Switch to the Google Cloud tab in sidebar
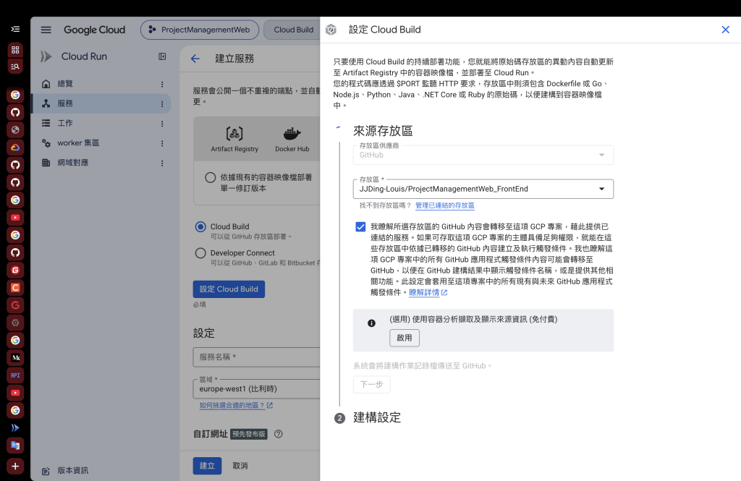 coord(15,148)
